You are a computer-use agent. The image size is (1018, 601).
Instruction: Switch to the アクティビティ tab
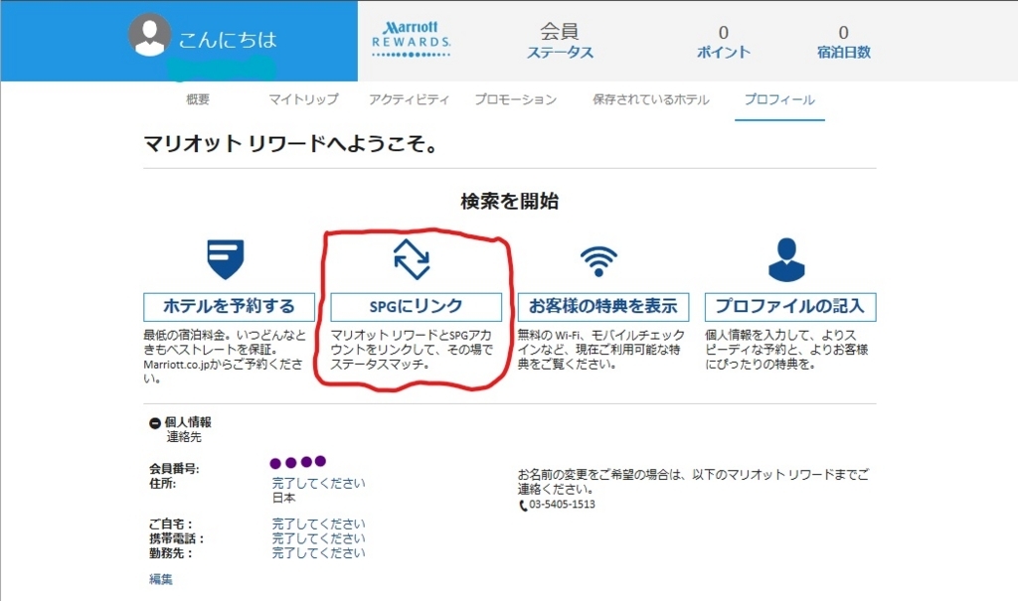409,99
